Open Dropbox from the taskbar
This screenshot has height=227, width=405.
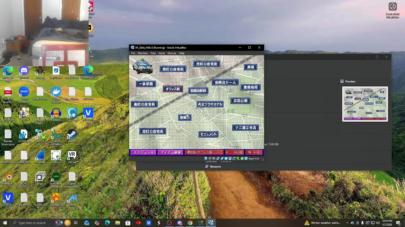point(149,223)
